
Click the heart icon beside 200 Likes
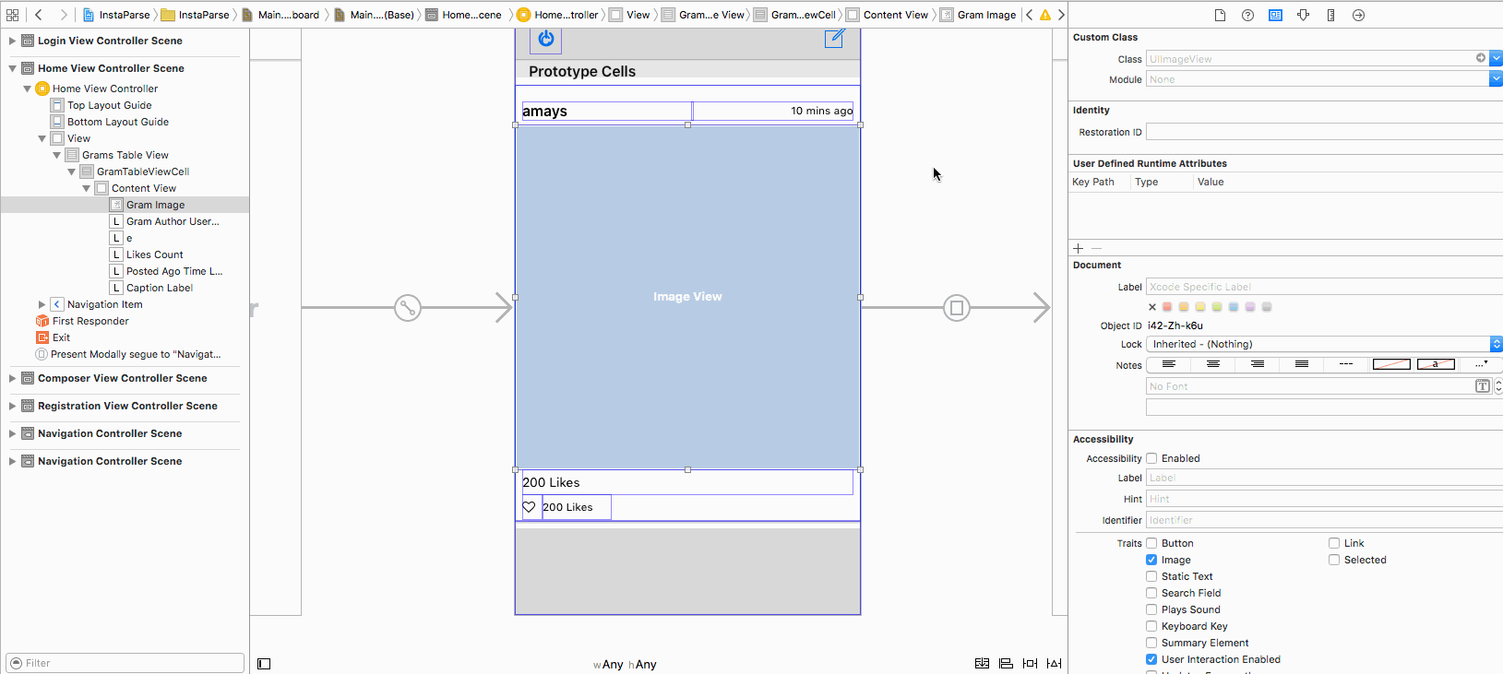pyautogui.click(x=530, y=507)
